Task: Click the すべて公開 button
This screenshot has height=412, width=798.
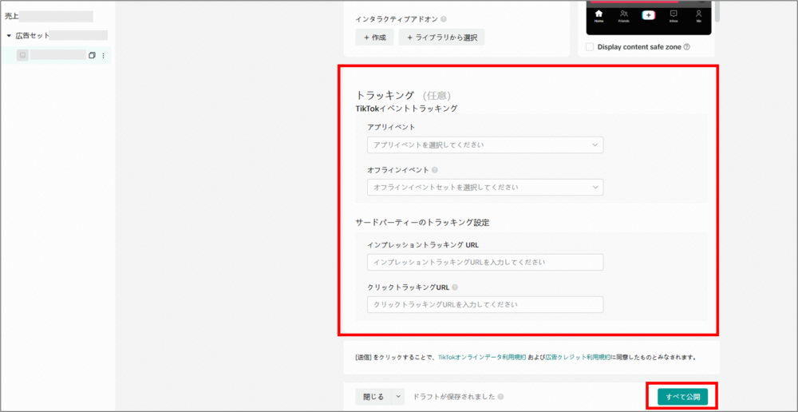Action: pyautogui.click(x=682, y=397)
